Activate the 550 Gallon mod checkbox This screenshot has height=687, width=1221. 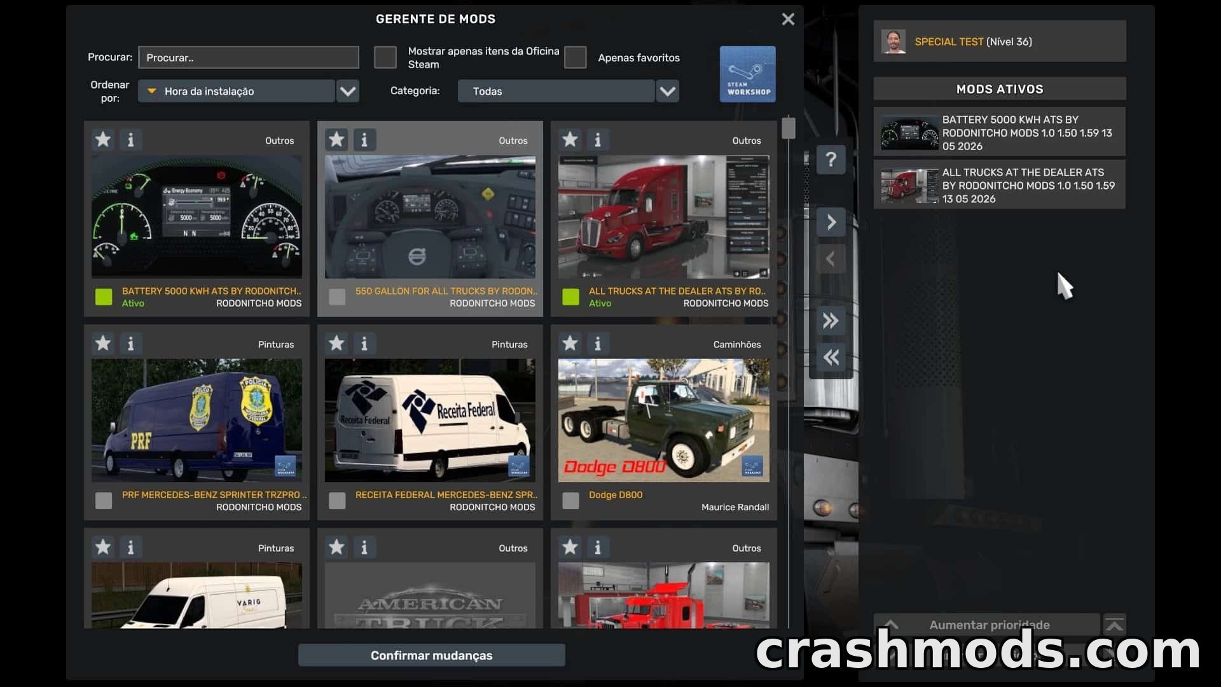(337, 296)
